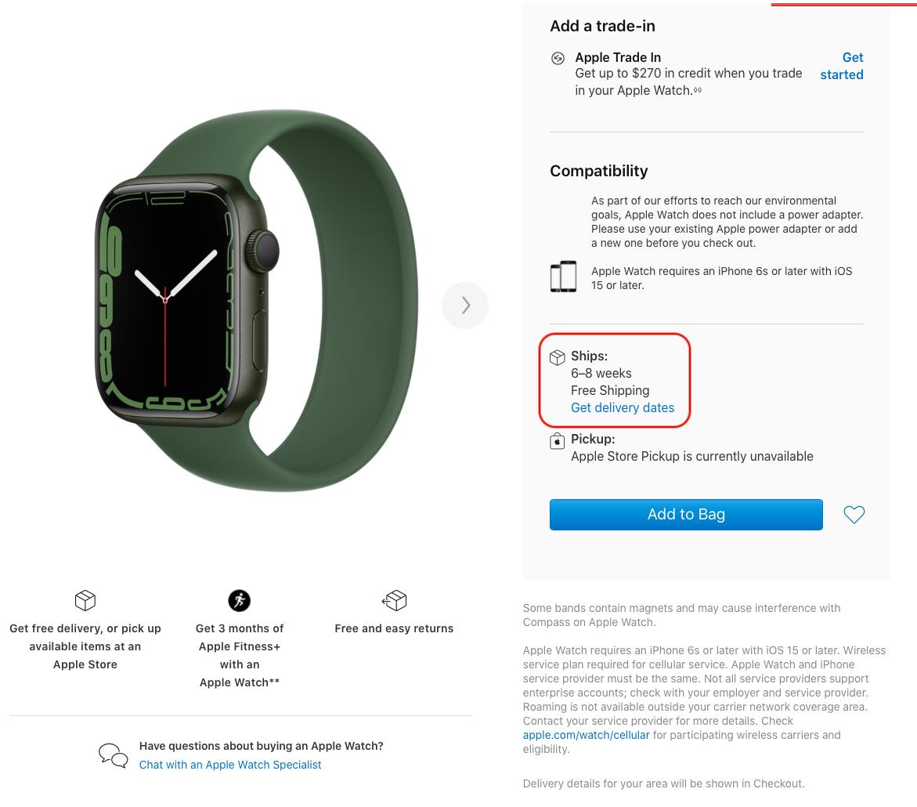Click the free delivery box icon

pos(85,601)
